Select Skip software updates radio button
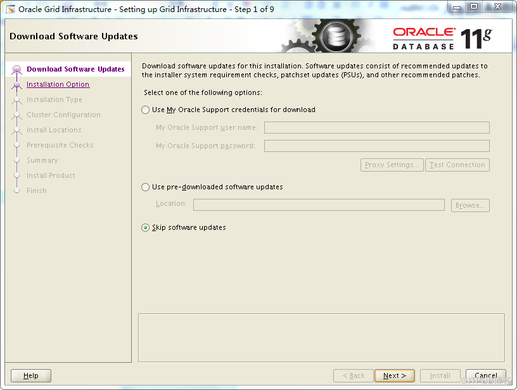Image resolution: width=517 pixels, height=390 pixels. click(146, 228)
